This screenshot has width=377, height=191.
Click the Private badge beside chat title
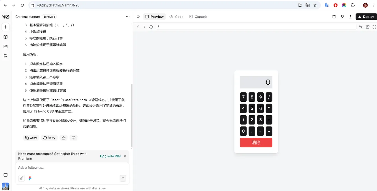pyautogui.click(x=49, y=17)
